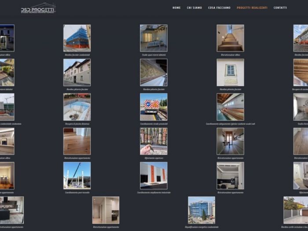This screenshot has width=308, height=231.
Task: Open the dining room thumbnail at left edge
Action: click(x=7, y=176)
